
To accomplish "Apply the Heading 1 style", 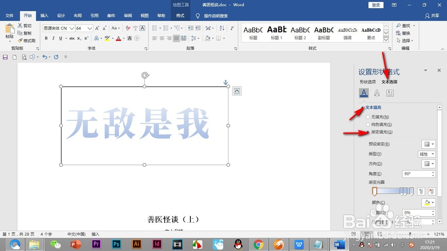I will coord(277,33).
